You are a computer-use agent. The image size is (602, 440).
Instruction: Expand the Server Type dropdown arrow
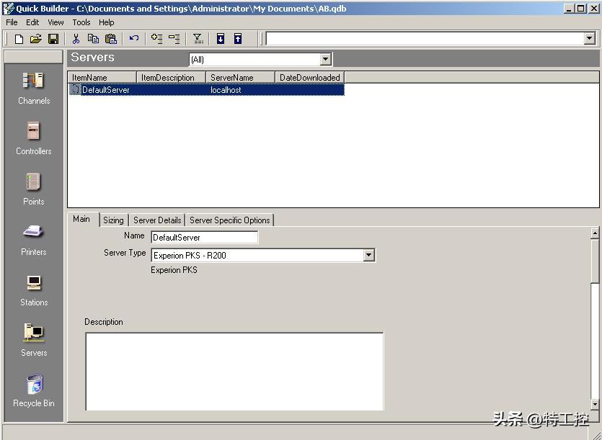pos(368,255)
